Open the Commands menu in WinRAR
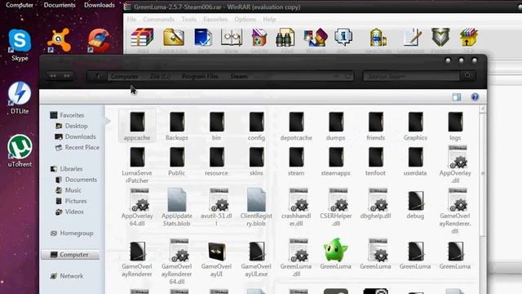Viewport: 522px width, 294px height. point(158,20)
